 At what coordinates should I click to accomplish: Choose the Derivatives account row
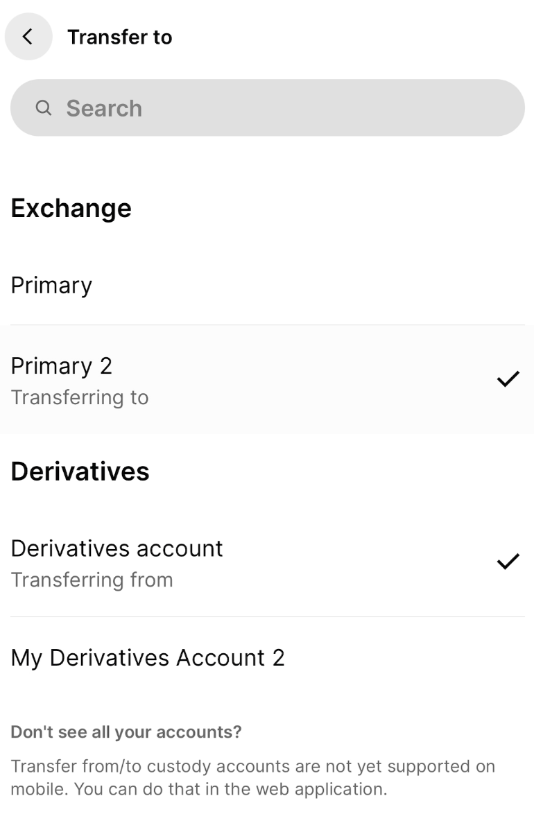(268, 563)
